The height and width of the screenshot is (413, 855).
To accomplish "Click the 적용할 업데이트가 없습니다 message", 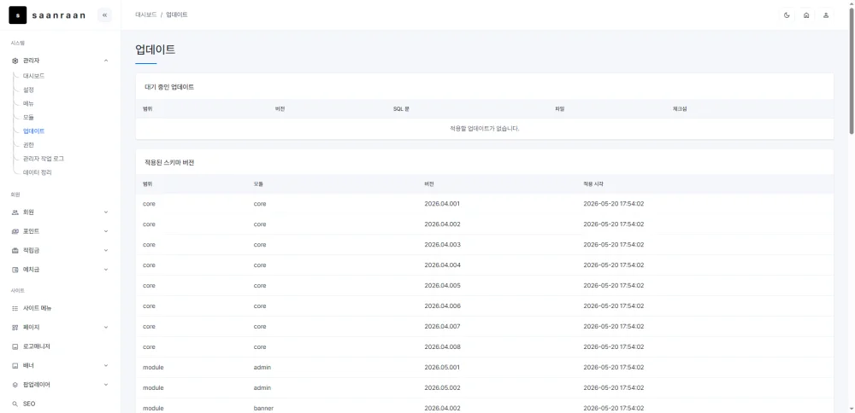I will click(484, 129).
